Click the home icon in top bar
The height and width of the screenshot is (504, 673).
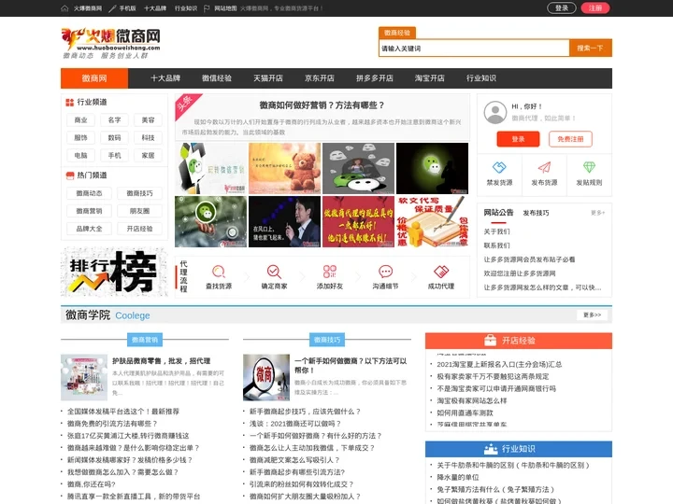(64, 8)
